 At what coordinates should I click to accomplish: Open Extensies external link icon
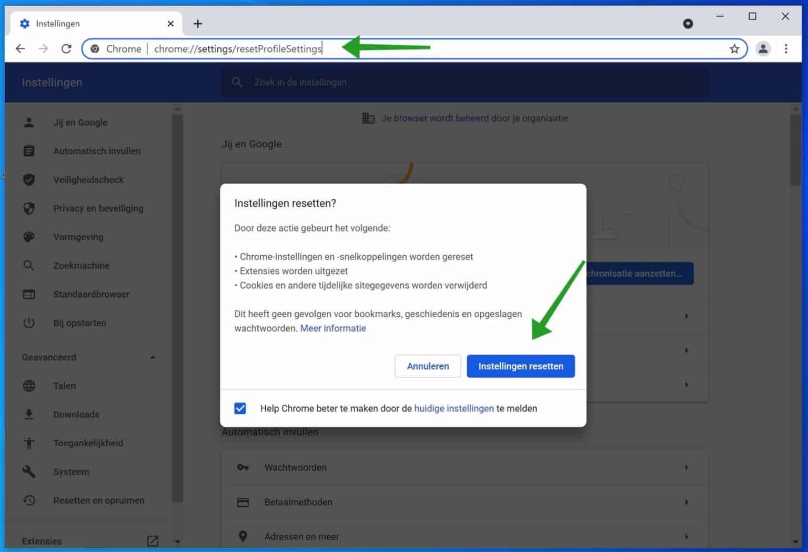(x=153, y=541)
